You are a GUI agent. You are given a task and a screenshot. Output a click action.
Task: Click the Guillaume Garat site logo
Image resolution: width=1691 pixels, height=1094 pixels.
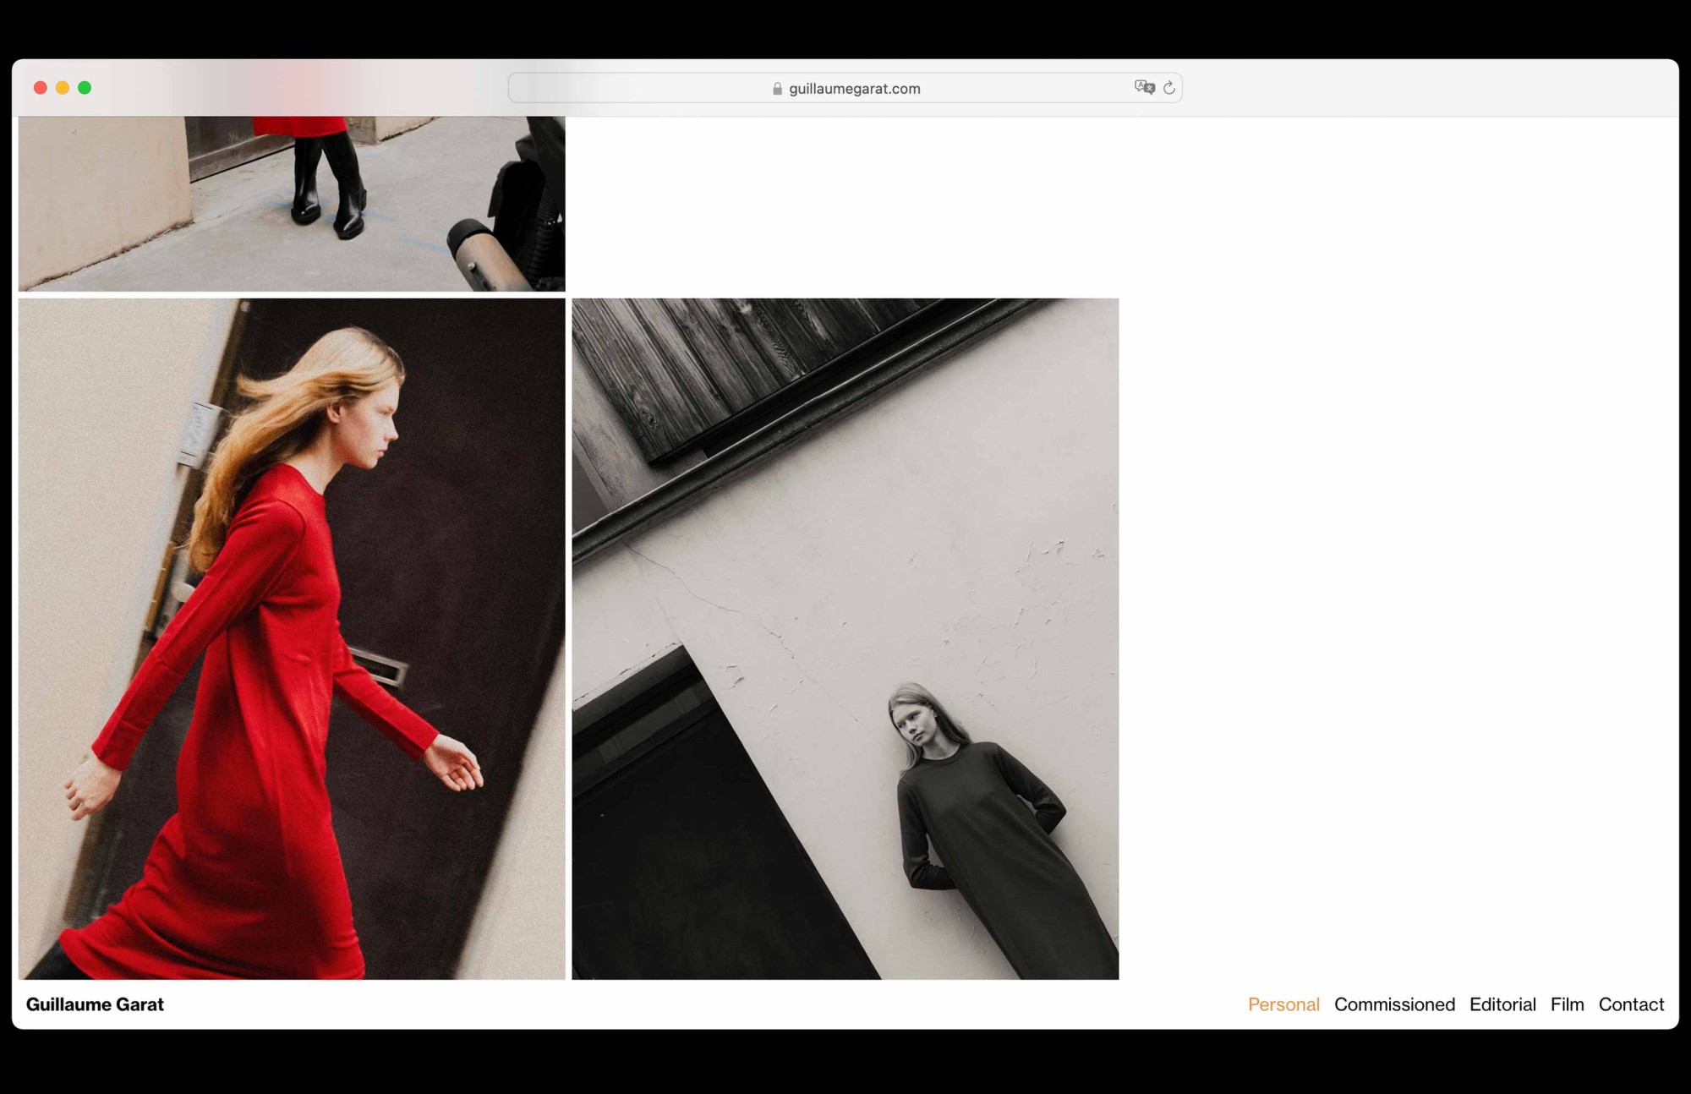pos(96,1004)
